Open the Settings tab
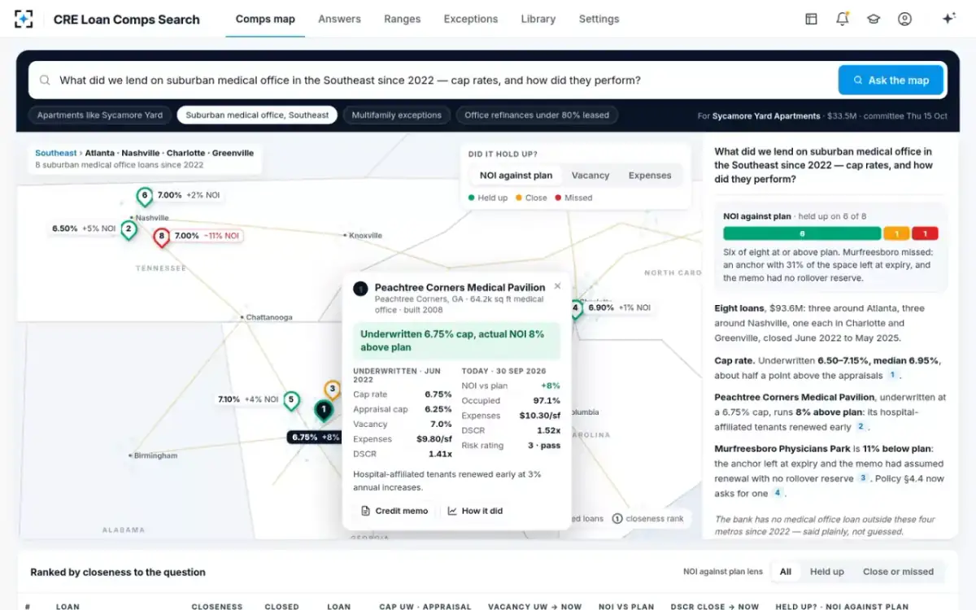Viewport: 976px width, 610px height. click(x=599, y=19)
